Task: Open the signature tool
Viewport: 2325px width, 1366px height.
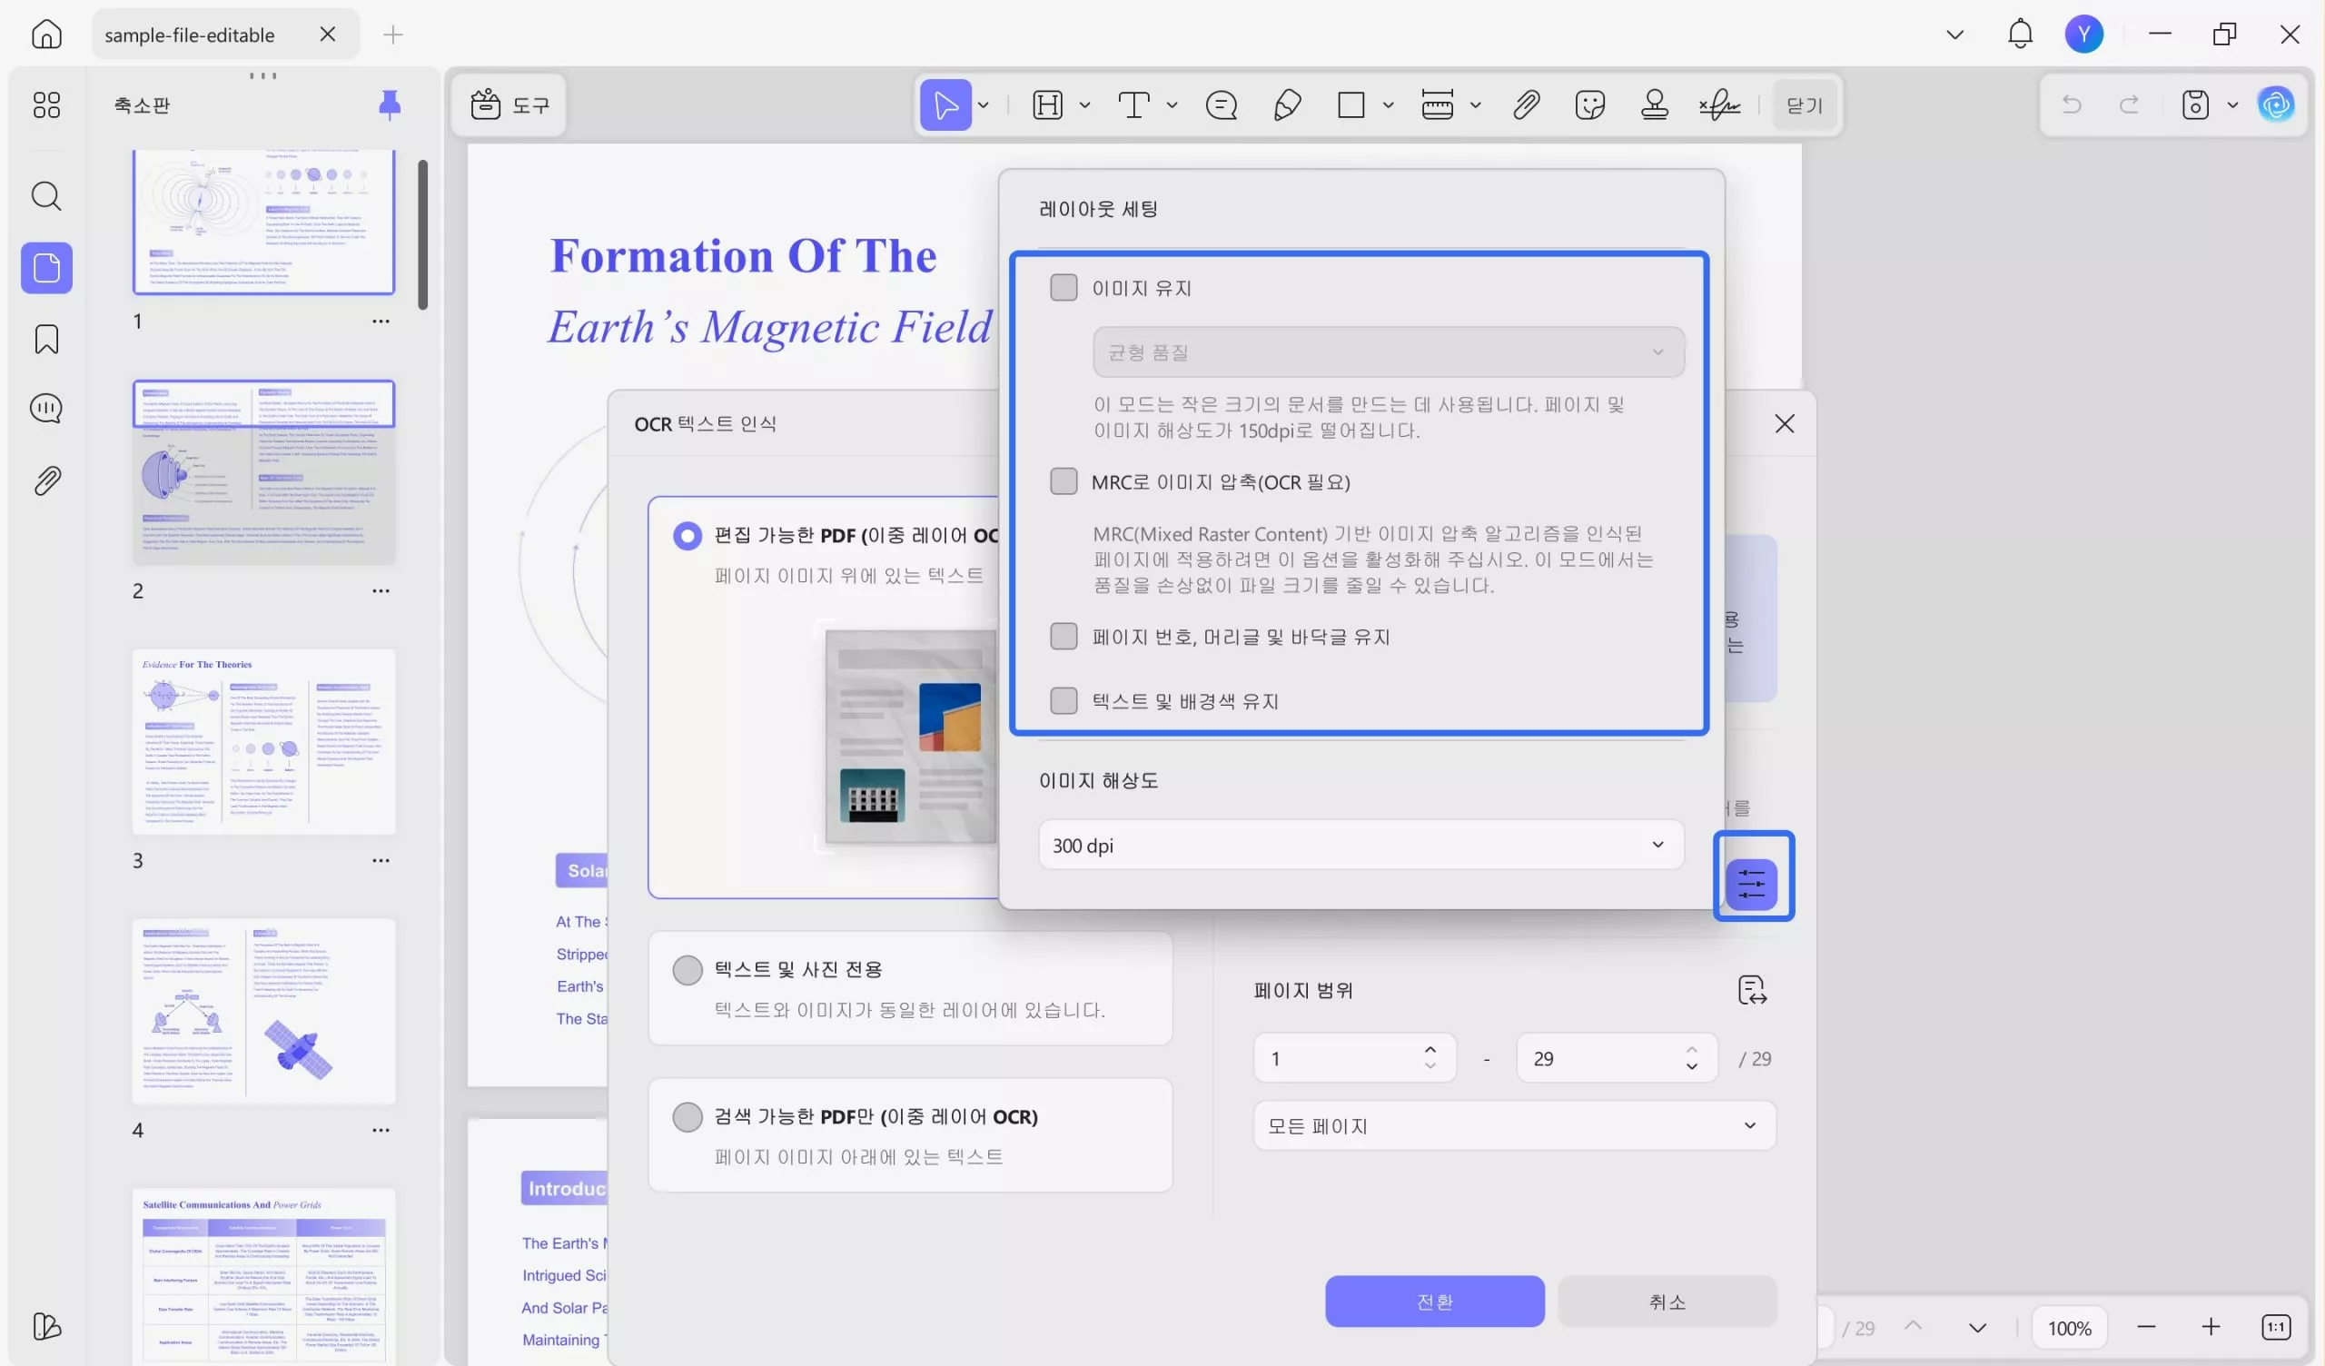Action: point(1720,105)
